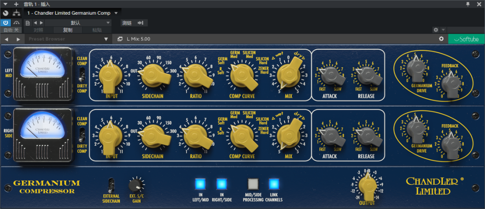
Task: Click the Left/Mid VU meter
Action: 43,64
